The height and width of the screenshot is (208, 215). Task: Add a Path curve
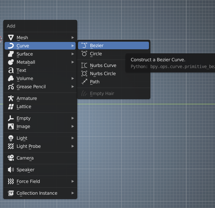(113, 82)
